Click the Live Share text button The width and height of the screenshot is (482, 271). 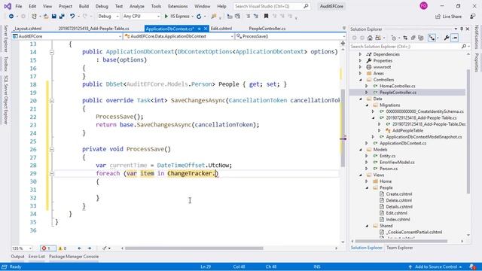[452, 17]
